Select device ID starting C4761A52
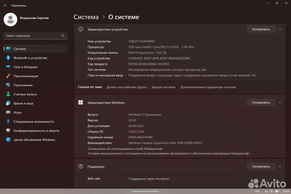This screenshot has height=194, width=291. click(x=159, y=58)
